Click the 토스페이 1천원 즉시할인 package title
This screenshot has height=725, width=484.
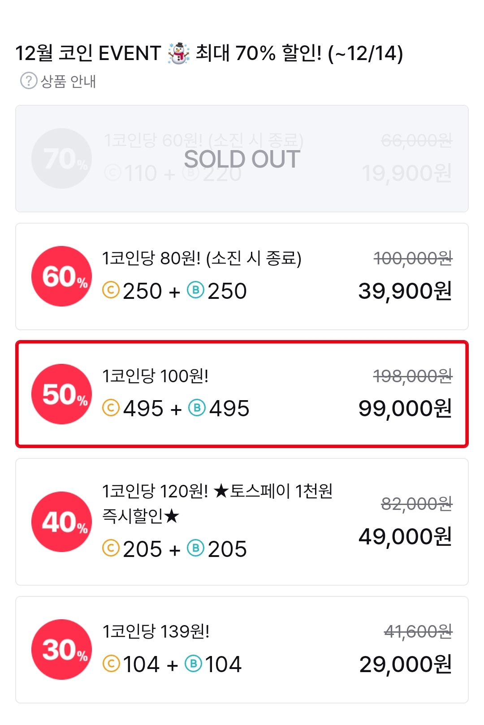coord(217,503)
